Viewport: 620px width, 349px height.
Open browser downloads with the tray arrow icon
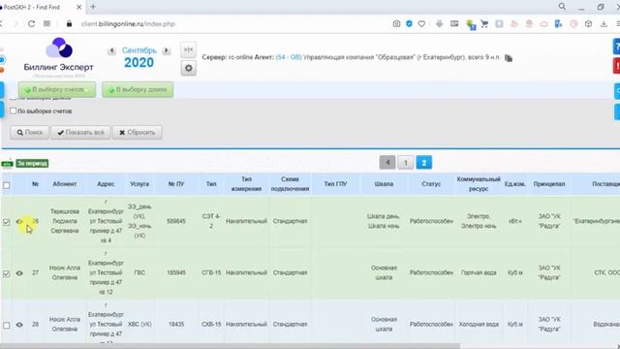pos(604,23)
